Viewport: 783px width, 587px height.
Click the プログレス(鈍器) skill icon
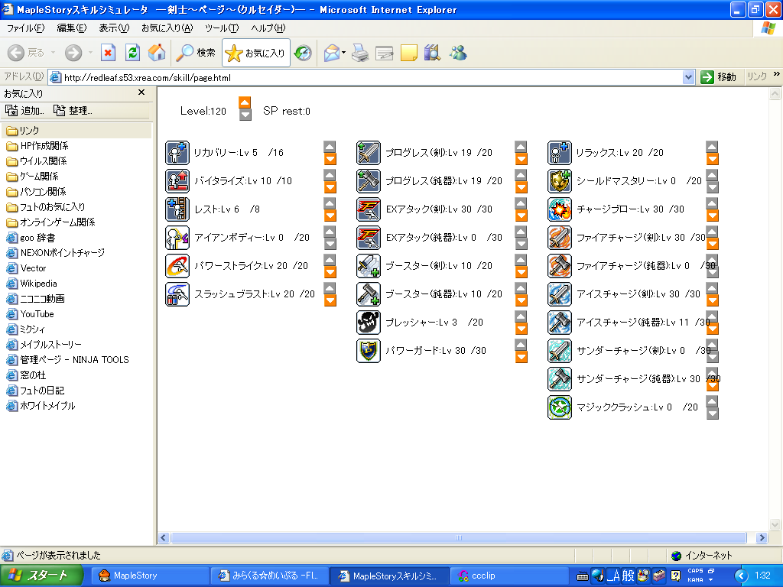click(x=369, y=181)
